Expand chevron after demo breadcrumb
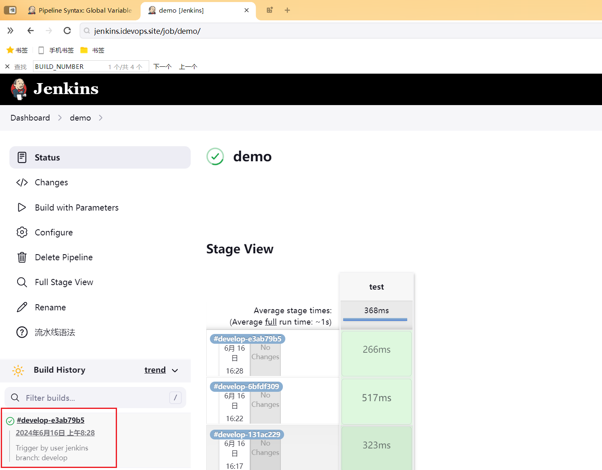Viewport: 602px width, 470px height. click(101, 118)
